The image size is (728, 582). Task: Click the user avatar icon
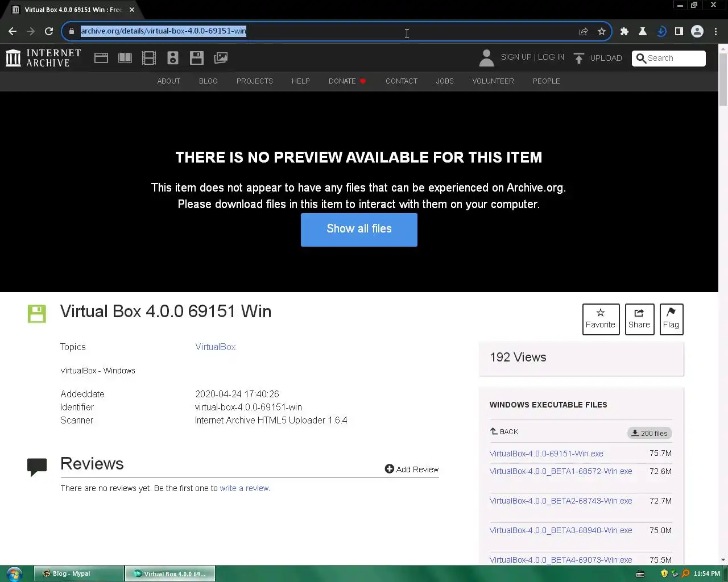point(486,58)
